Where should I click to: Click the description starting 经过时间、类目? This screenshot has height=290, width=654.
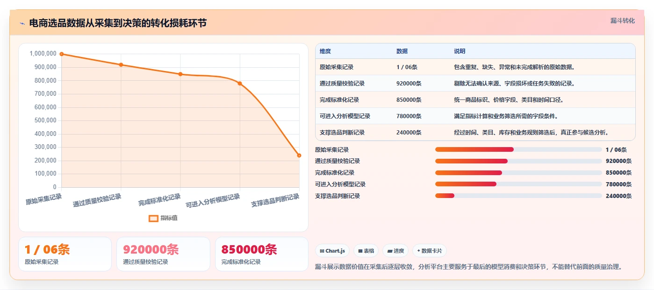click(532, 133)
